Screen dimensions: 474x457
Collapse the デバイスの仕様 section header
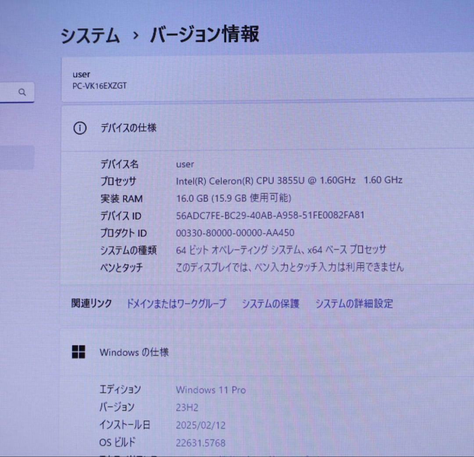[x=268, y=128]
